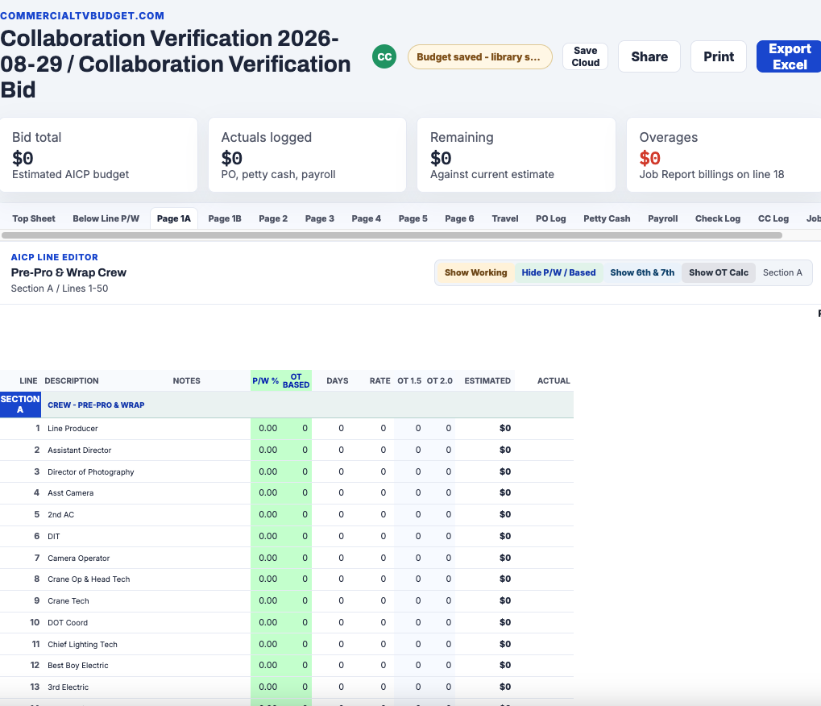Switch to the Page 3 tab
The height and width of the screenshot is (706, 821).
[x=319, y=218]
